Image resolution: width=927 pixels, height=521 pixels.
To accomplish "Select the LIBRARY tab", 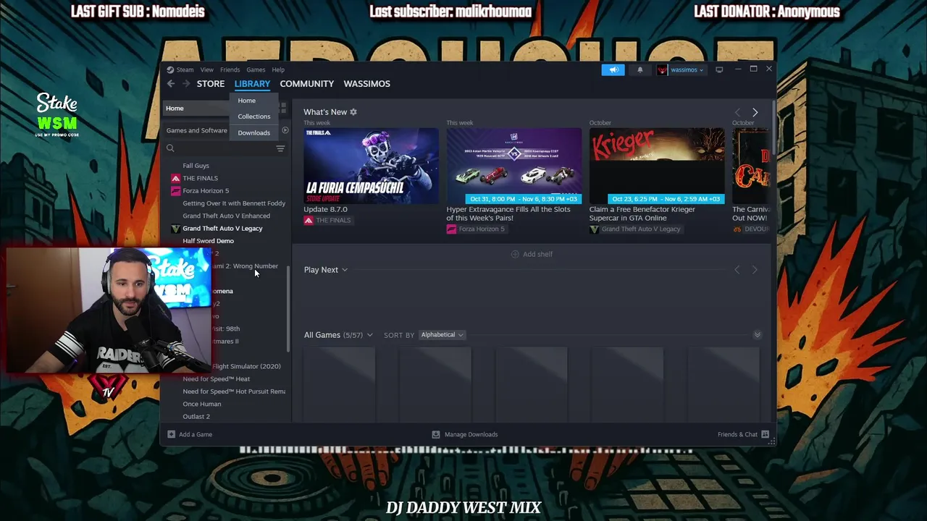I will 252,84.
